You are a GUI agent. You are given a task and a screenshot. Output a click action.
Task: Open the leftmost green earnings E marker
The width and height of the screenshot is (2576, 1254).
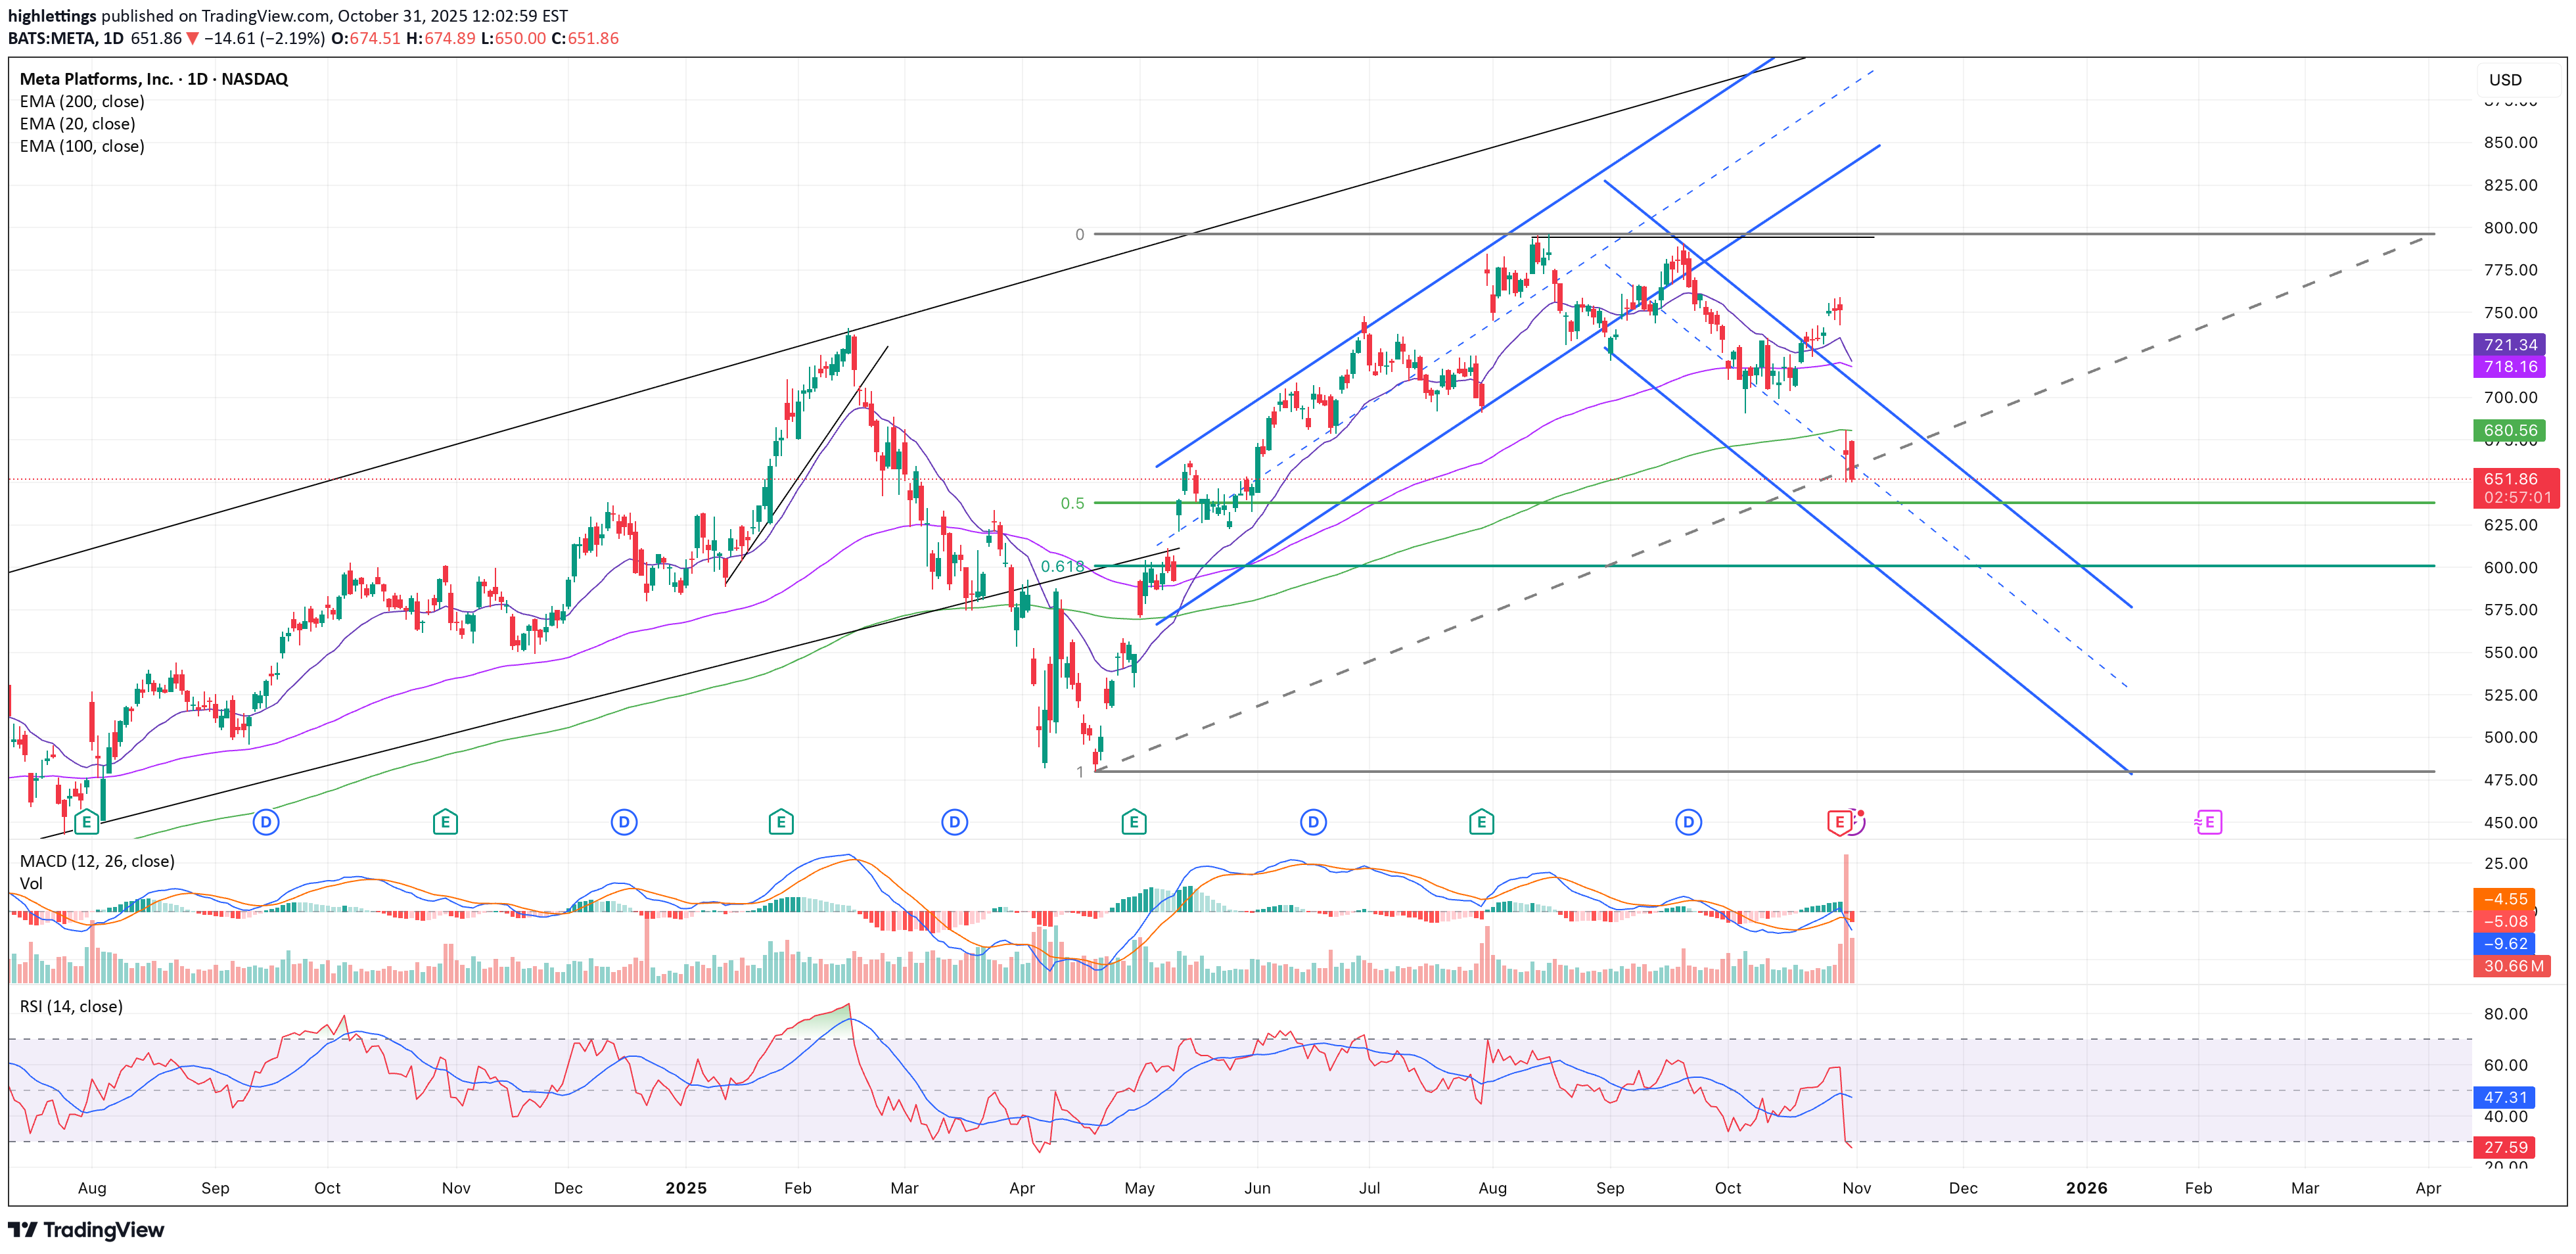coord(87,822)
